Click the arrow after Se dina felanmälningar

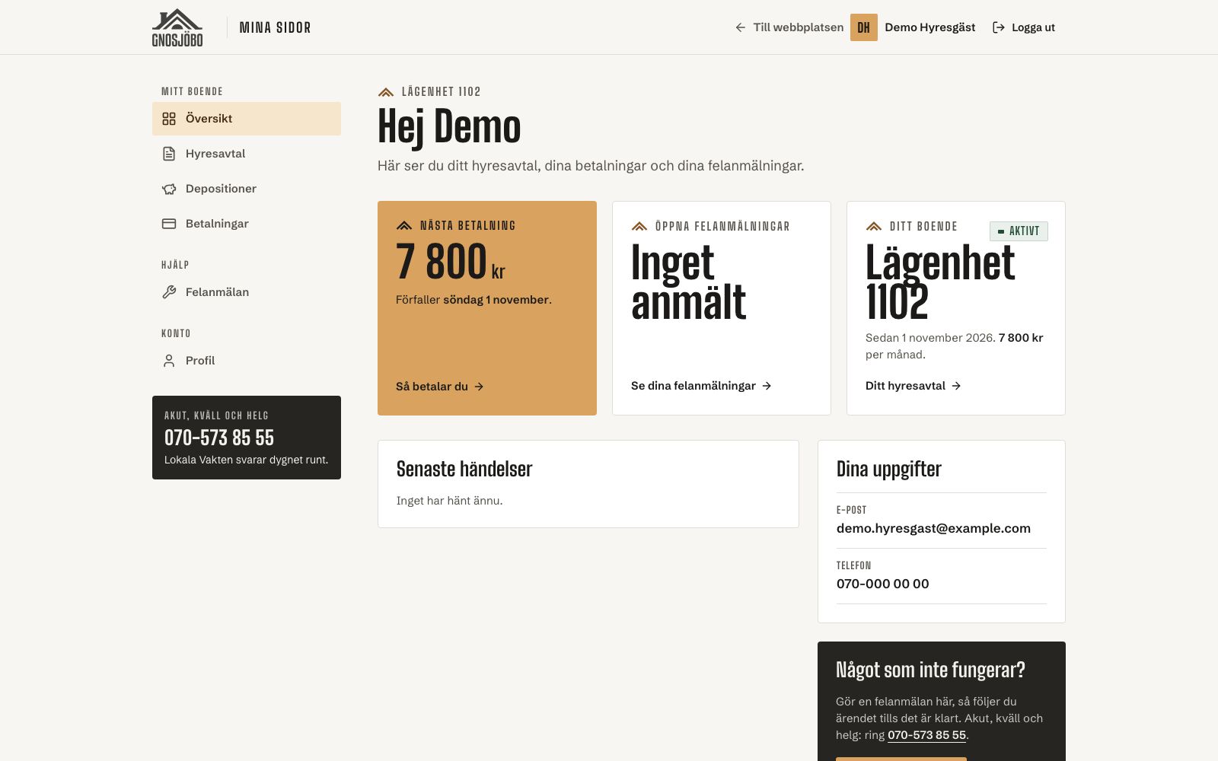[767, 386]
